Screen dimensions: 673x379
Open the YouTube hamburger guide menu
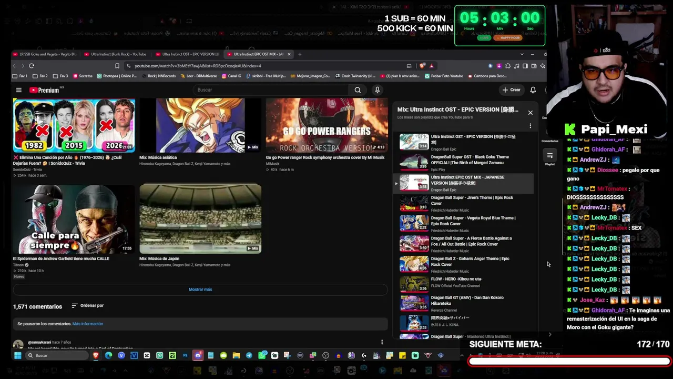point(19,90)
